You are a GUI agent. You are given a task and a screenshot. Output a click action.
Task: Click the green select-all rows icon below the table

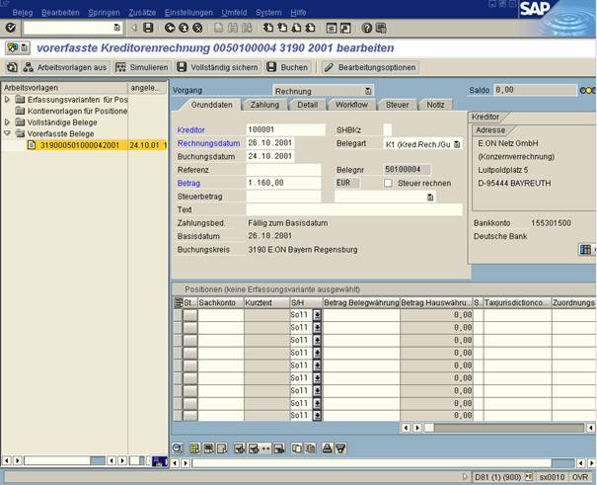click(194, 448)
